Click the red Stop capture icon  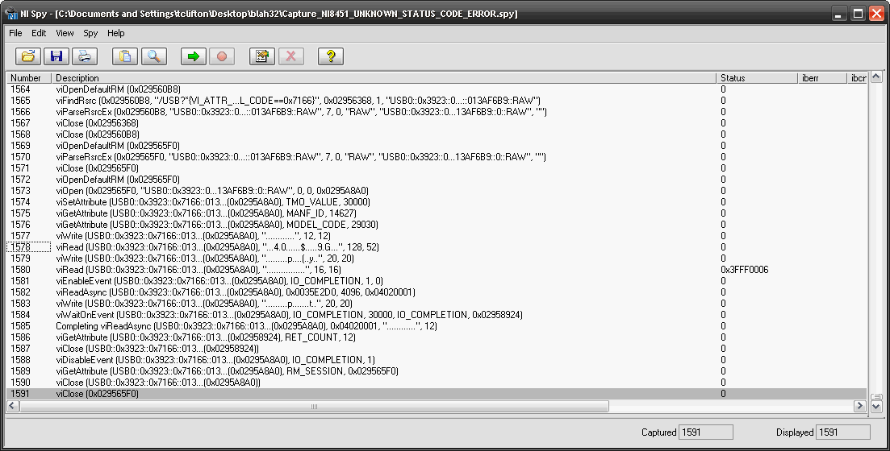tap(222, 56)
